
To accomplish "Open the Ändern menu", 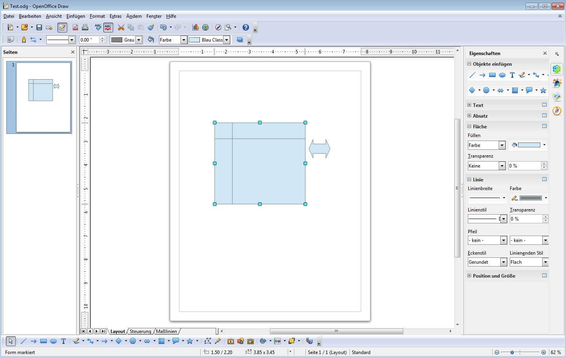I will point(134,16).
